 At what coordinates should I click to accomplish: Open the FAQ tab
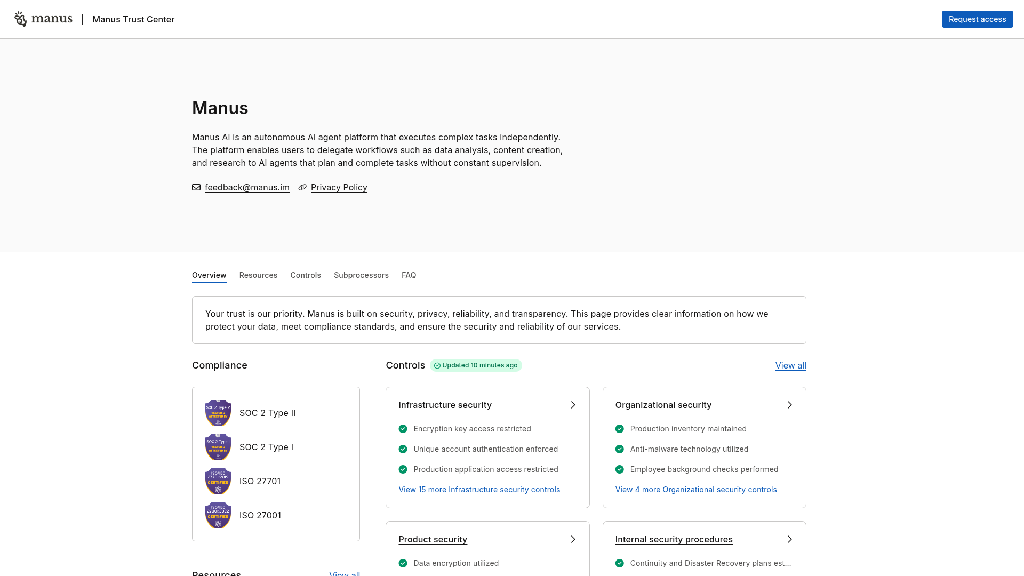point(409,275)
